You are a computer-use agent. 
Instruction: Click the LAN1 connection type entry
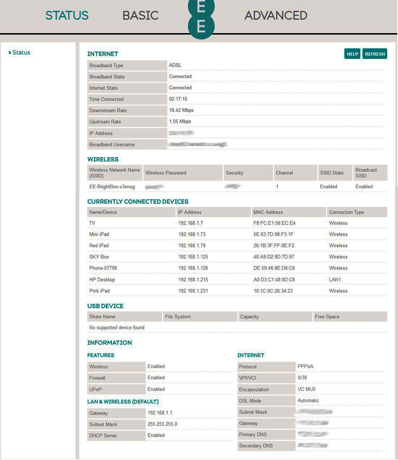click(335, 280)
